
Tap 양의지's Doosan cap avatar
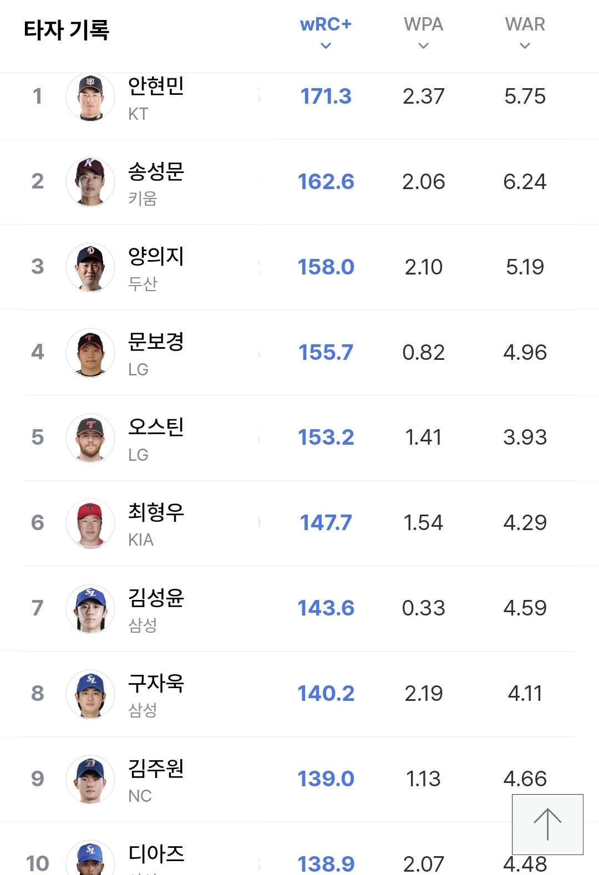90,267
